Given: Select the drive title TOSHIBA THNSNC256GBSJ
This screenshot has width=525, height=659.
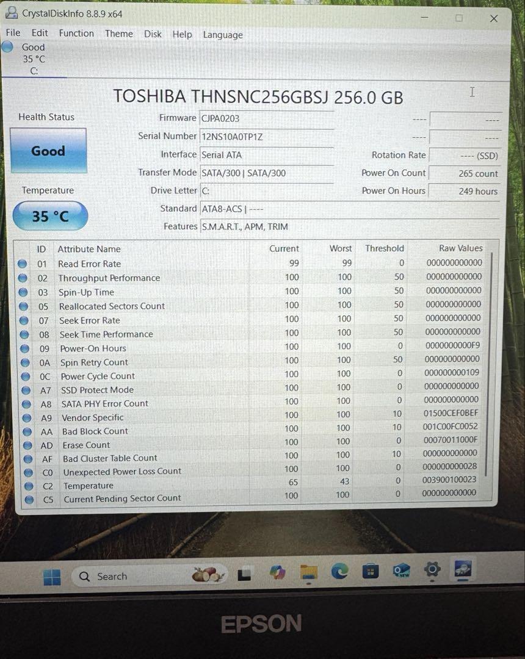Looking at the screenshot, I should [220, 96].
